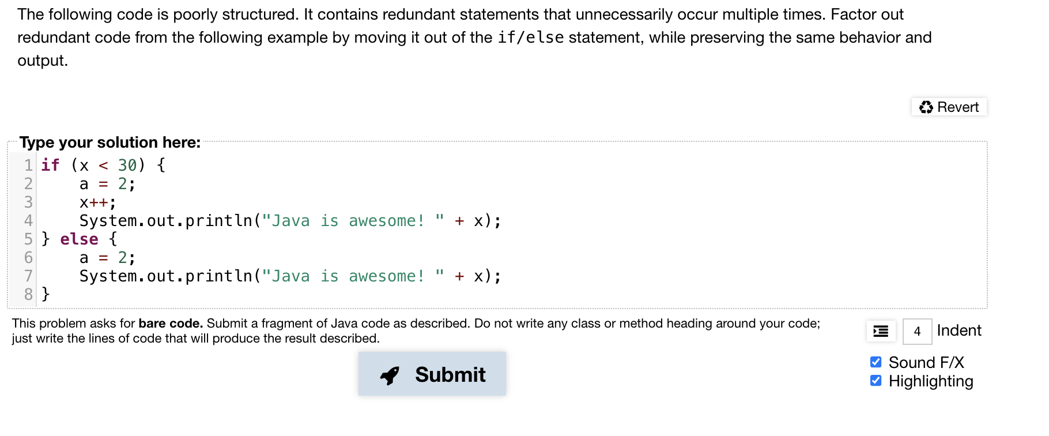Click the indent code icon
Viewport: 1049px width, 436px height.
click(881, 331)
